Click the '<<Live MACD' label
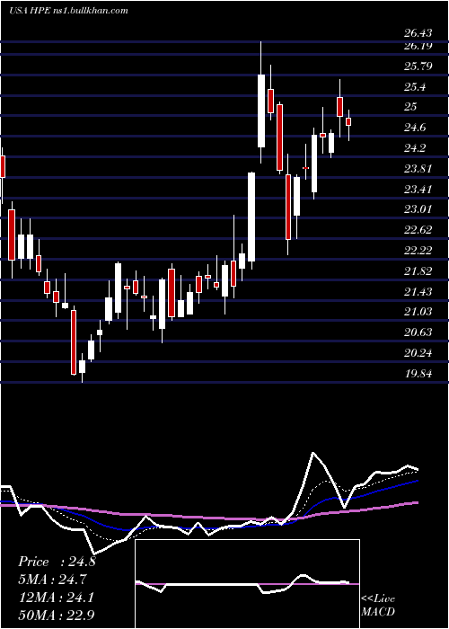Viewport: 449px width, 629px height. pos(378,605)
